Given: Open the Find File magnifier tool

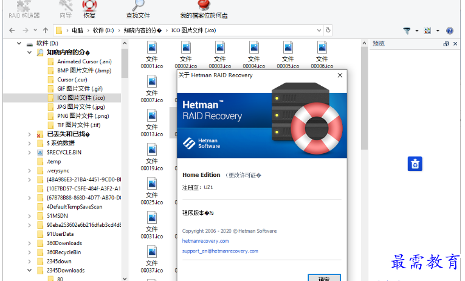Looking at the screenshot, I should coord(138,10).
